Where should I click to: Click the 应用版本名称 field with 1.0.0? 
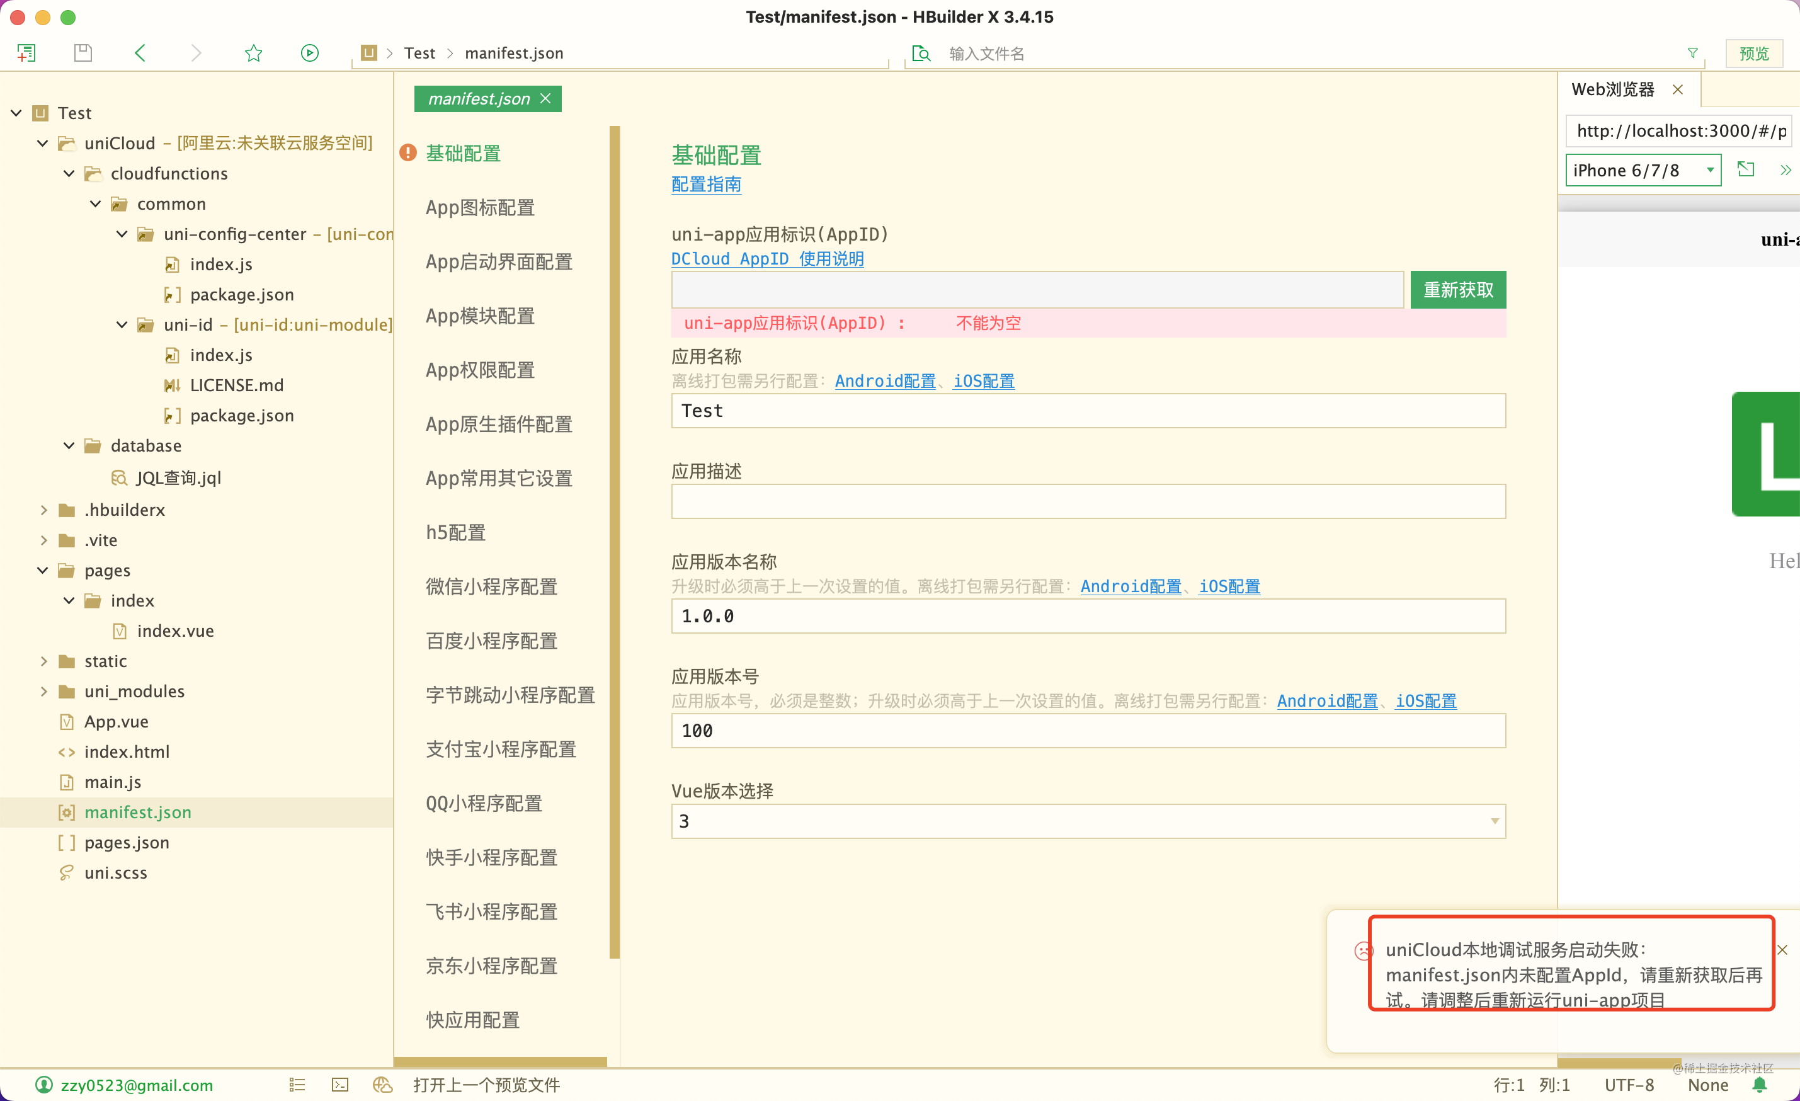pos(1088,616)
